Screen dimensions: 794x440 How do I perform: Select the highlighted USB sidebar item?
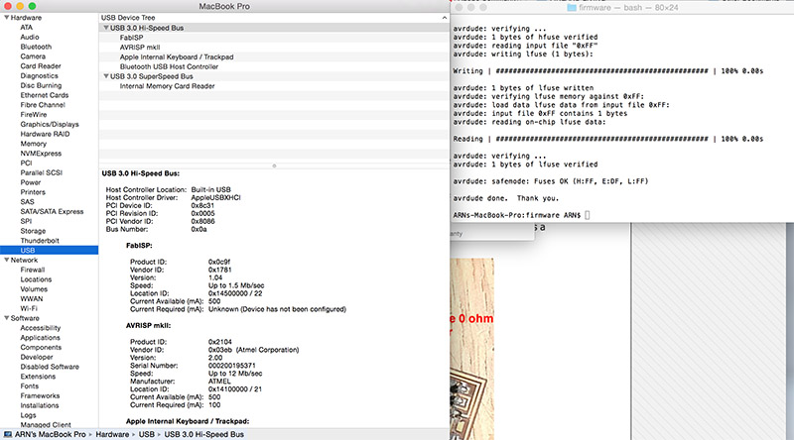(49, 251)
